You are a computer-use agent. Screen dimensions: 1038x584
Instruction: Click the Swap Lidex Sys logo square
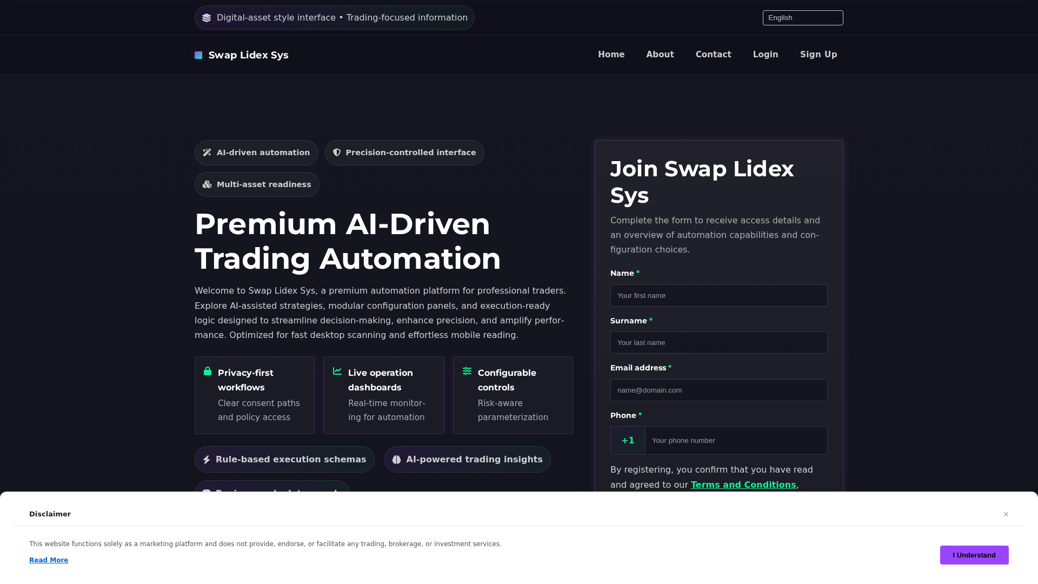pyautogui.click(x=198, y=55)
